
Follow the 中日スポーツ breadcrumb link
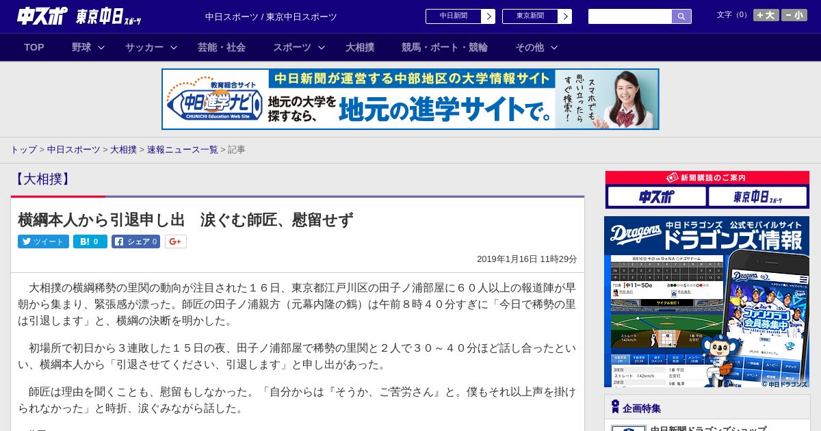[x=74, y=149]
